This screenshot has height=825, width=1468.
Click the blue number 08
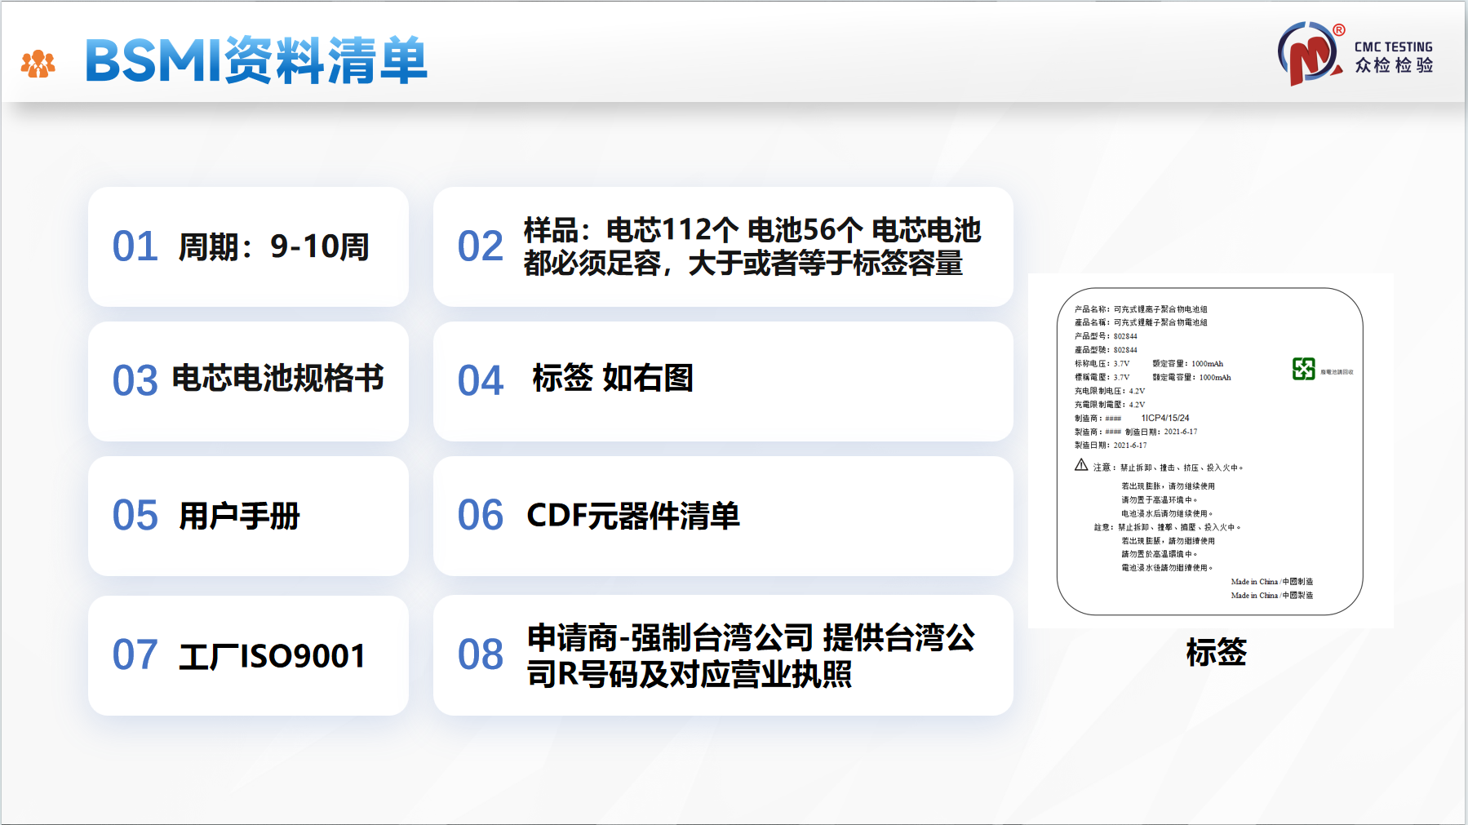click(480, 654)
